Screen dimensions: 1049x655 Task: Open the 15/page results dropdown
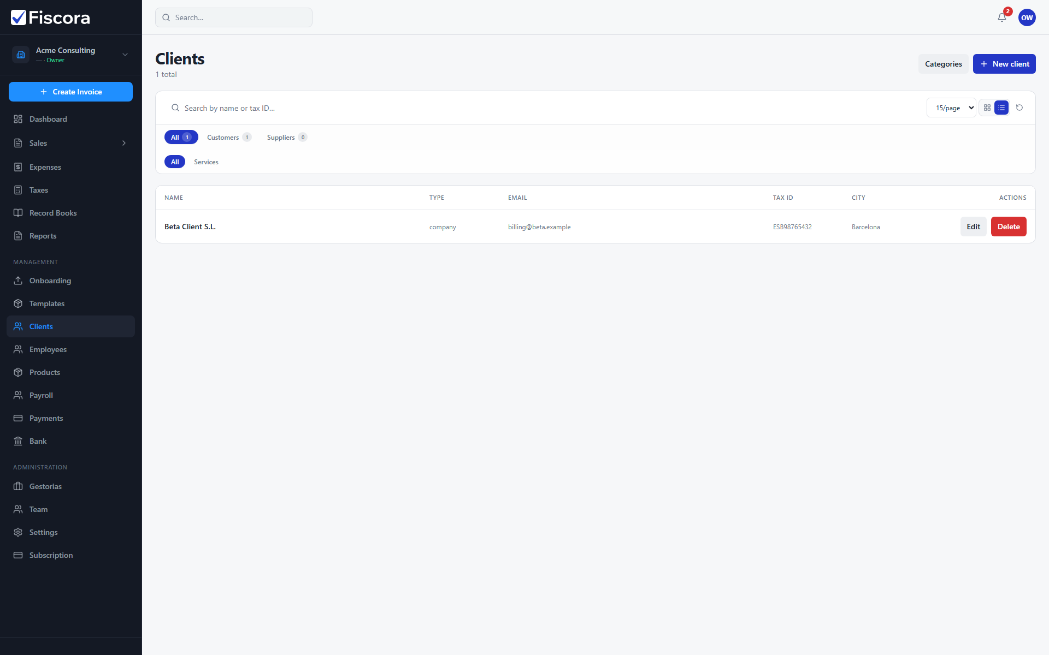951,108
